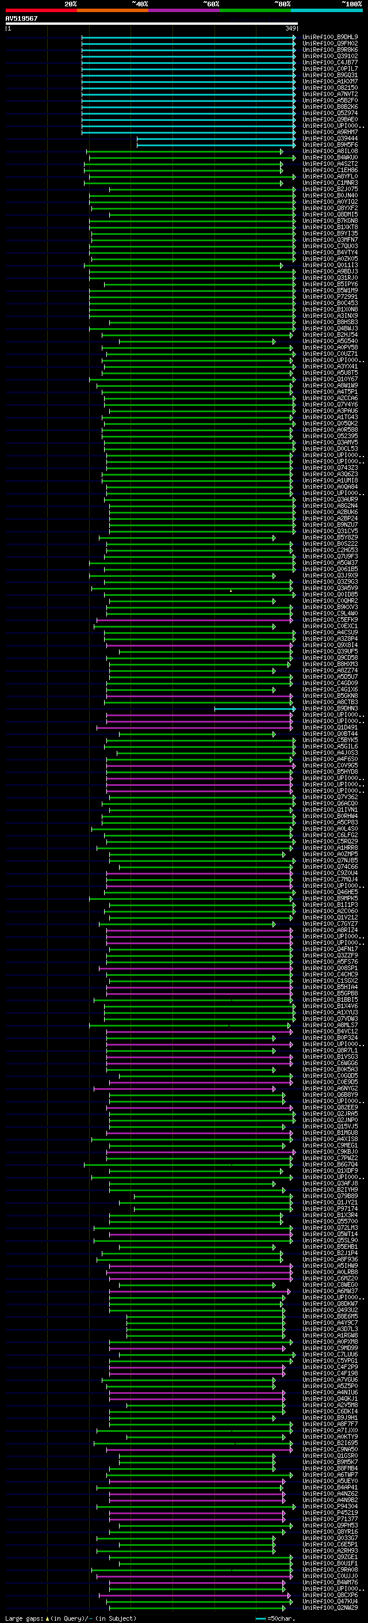Select hit label UniRef100_O82150
This screenshot has height=1623, width=368.
pyautogui.click(x=329, y=88)
